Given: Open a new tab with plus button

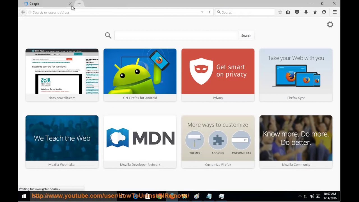Looking at the screenshot, I should (x=79, y=4).
